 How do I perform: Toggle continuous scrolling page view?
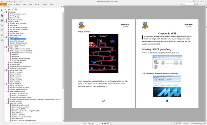174,123
